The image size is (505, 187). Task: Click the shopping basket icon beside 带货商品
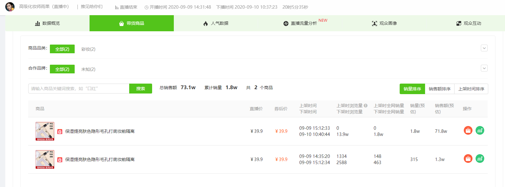click(121, 23)
